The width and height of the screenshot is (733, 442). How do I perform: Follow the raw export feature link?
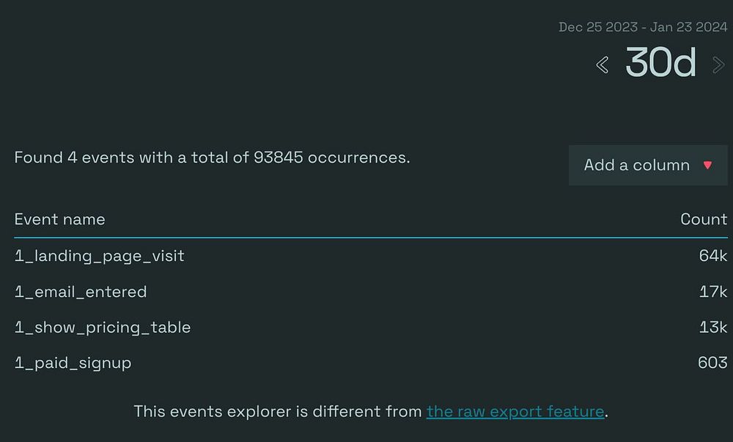point(515,411)
